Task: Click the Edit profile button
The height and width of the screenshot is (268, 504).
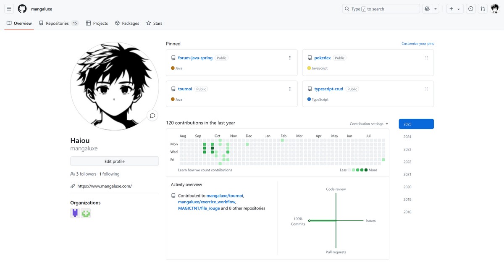Action: (114, 161)
